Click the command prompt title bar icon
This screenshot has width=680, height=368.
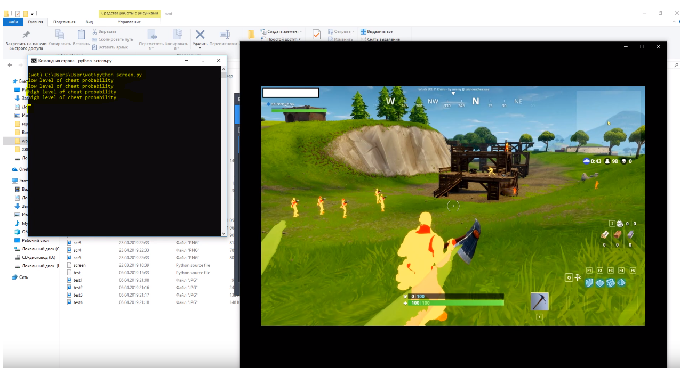click(34, 61)
